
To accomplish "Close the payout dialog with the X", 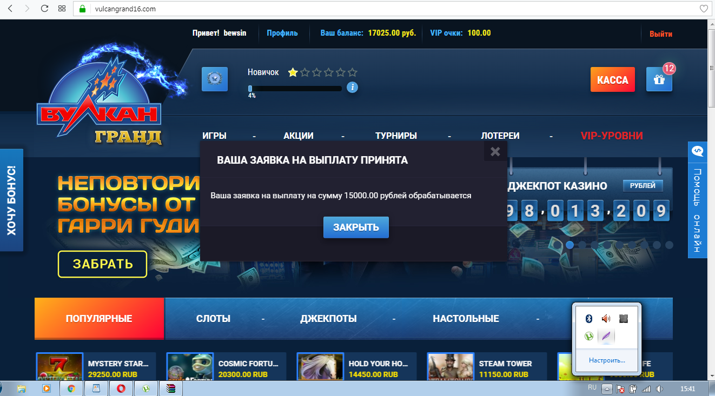I will (x=495, y=151).
